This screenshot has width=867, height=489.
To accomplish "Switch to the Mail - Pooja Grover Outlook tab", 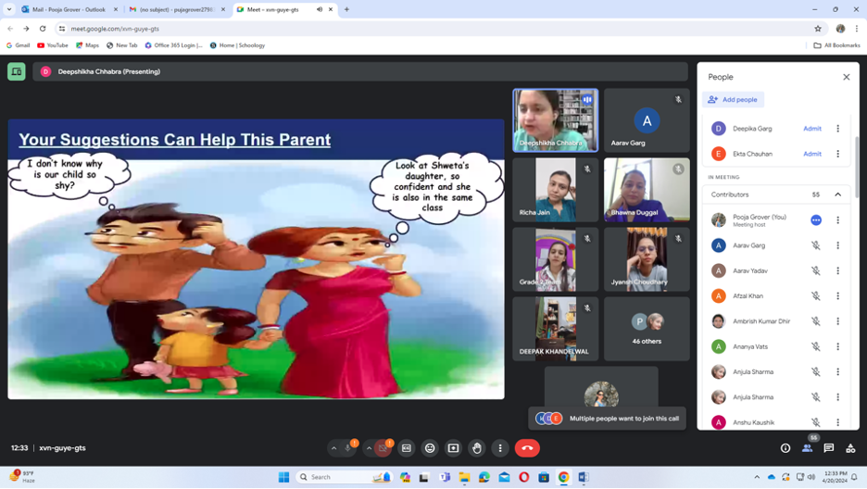I will click(x=69, y=9).
